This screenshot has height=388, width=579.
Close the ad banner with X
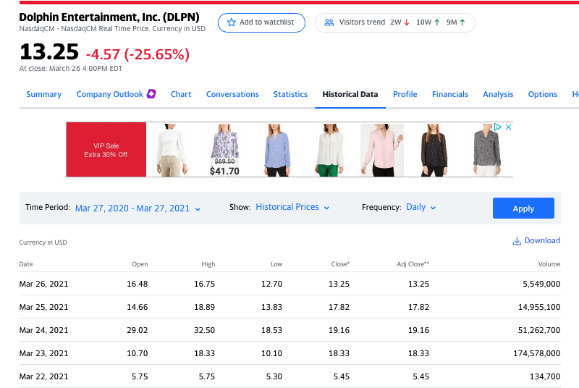tap(509, 127)
